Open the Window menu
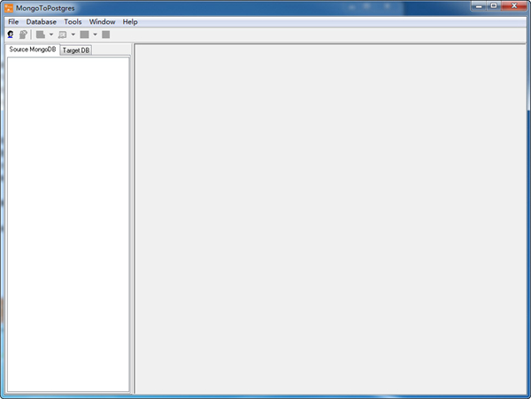 [x=102, y=21]
